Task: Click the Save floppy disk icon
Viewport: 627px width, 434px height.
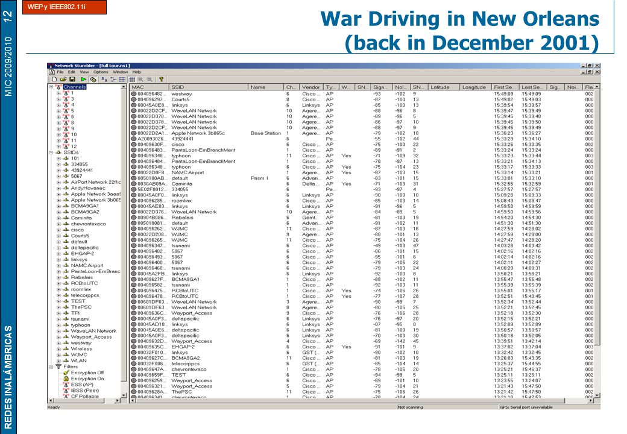Action: tap(72, 80)
